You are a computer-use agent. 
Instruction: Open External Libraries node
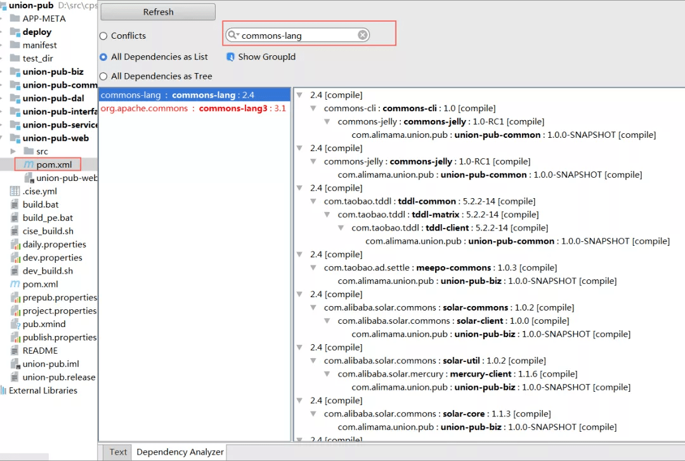click(x=43, y=391)
